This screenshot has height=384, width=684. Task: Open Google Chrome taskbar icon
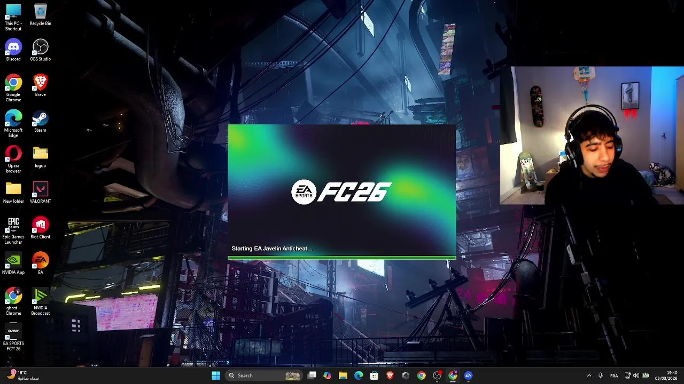click(x=422, y=375)
